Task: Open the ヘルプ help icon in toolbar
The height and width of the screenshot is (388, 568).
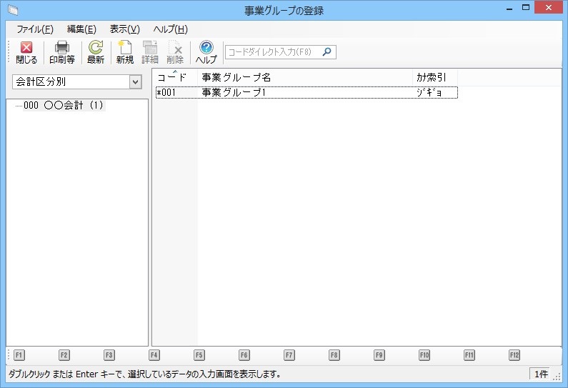Action: (x=206, y=52)
